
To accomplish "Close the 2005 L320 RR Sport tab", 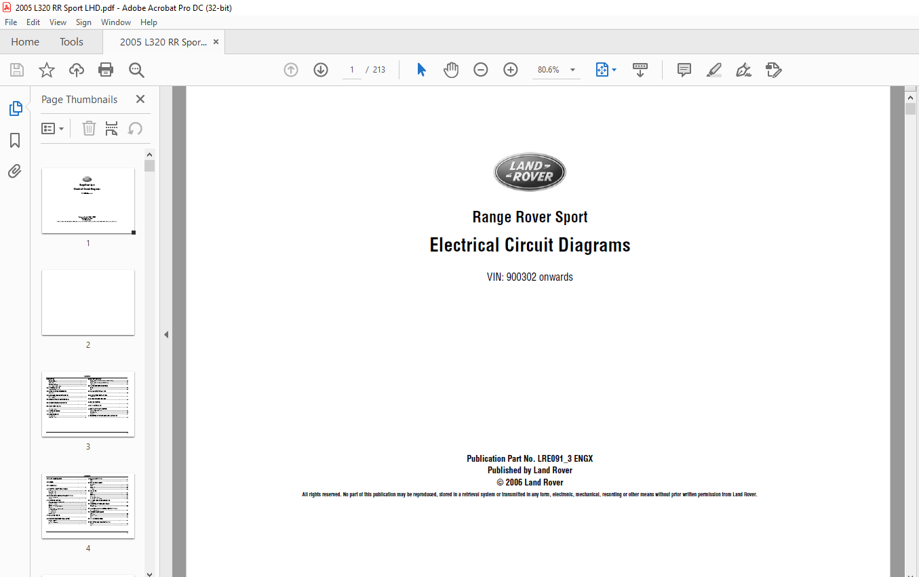I will pos(216,42).
